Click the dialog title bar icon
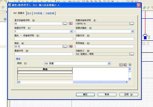Viewport: 153px width, 107px height. click(x=10, y=5)
